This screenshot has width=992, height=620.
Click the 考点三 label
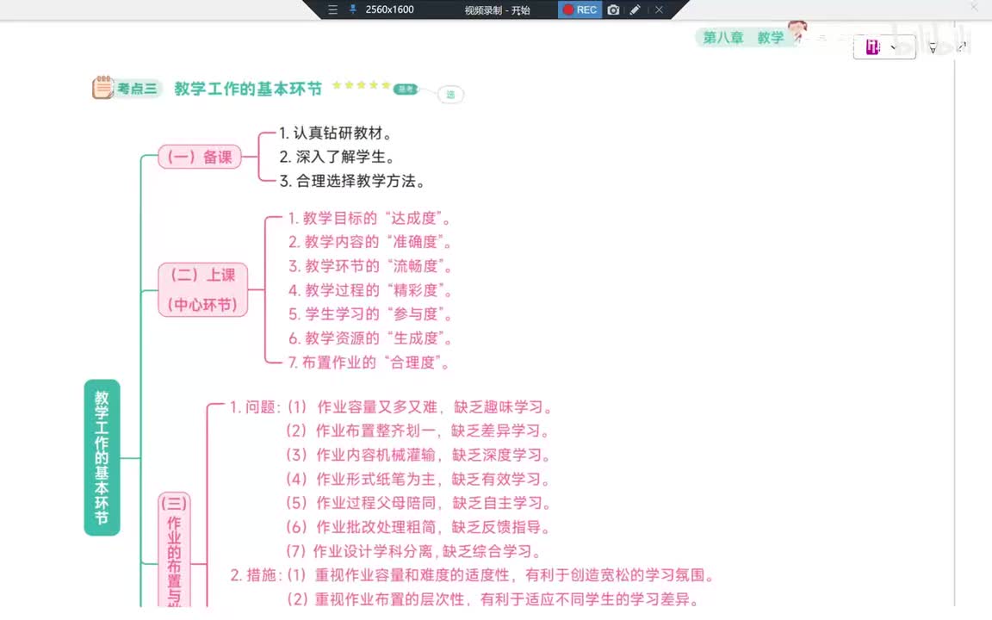(137, 89)
